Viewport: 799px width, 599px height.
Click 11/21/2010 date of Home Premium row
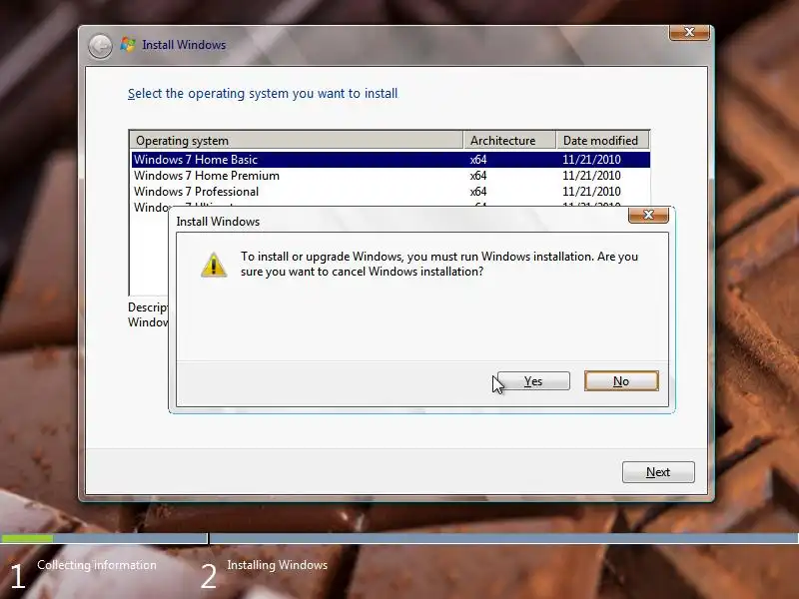pyautogui.click(x=591, y=176)
